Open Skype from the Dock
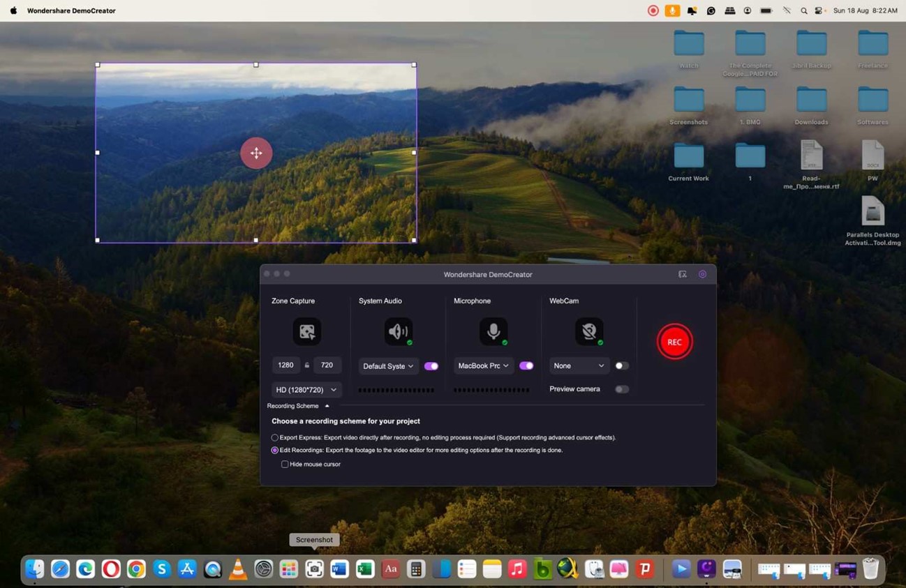This screenshot has height=588, width=906. [x=162, y=569]
